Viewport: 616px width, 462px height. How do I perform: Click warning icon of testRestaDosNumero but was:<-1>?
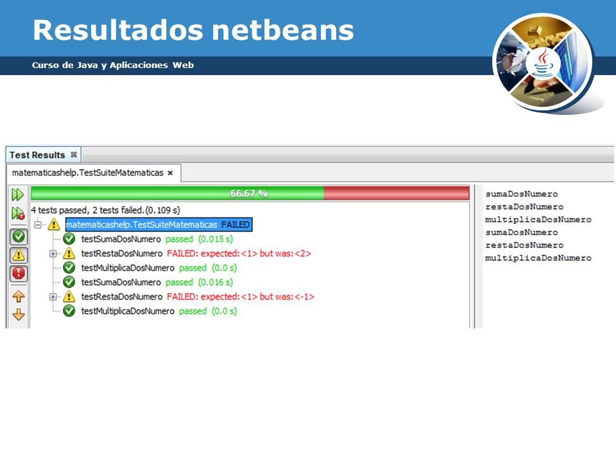click(x=69, y=296)
